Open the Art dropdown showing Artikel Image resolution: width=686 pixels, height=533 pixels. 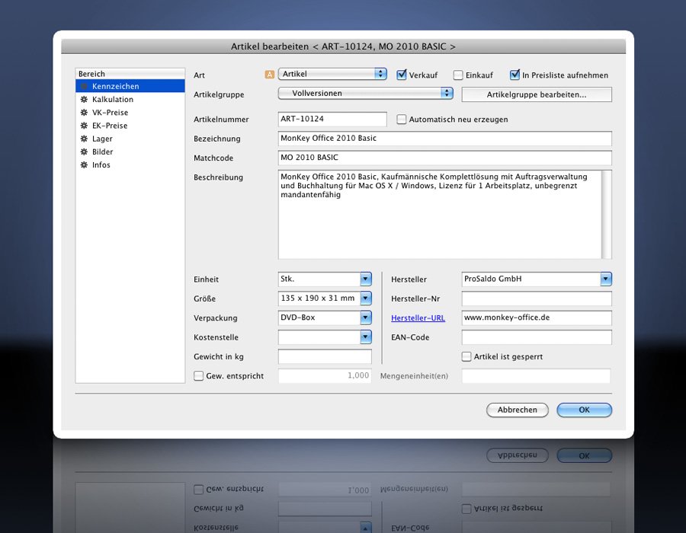tap(332, 74)
